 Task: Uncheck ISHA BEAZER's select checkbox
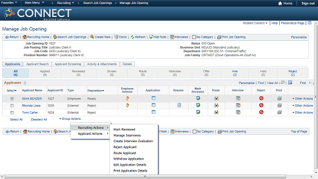pos(12,98)
